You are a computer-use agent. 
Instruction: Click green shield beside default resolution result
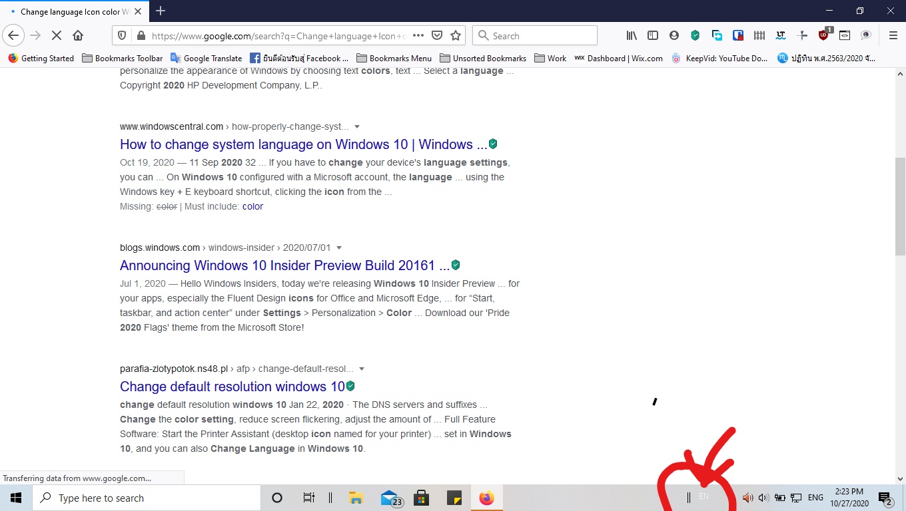[350, 386]
